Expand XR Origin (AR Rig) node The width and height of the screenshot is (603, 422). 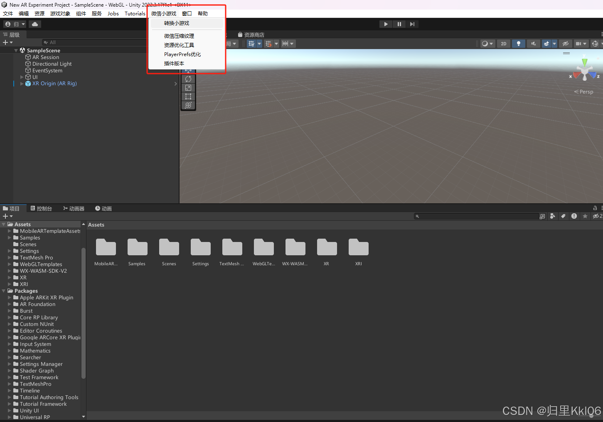point(22,84)
